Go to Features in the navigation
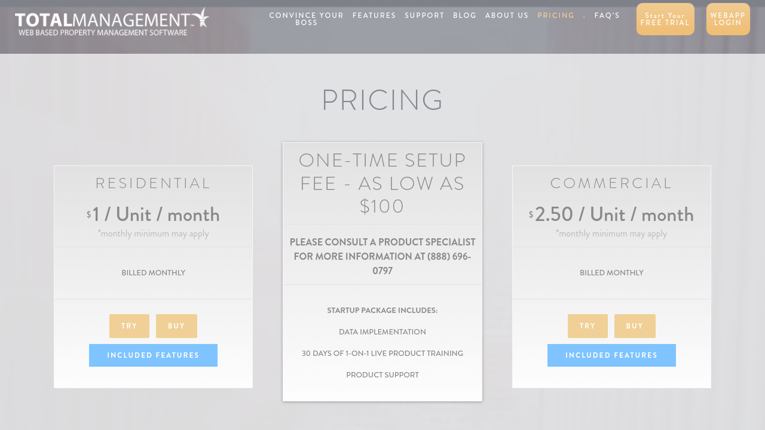 click(x=374, y=16)
